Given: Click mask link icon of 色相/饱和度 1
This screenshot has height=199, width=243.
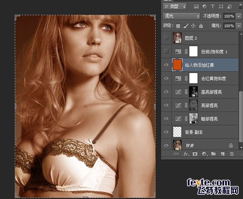Looking at the screenshot, I should point(186,51).
